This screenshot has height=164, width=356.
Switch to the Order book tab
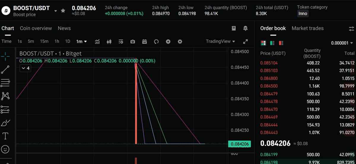click(x=273, y=28)
